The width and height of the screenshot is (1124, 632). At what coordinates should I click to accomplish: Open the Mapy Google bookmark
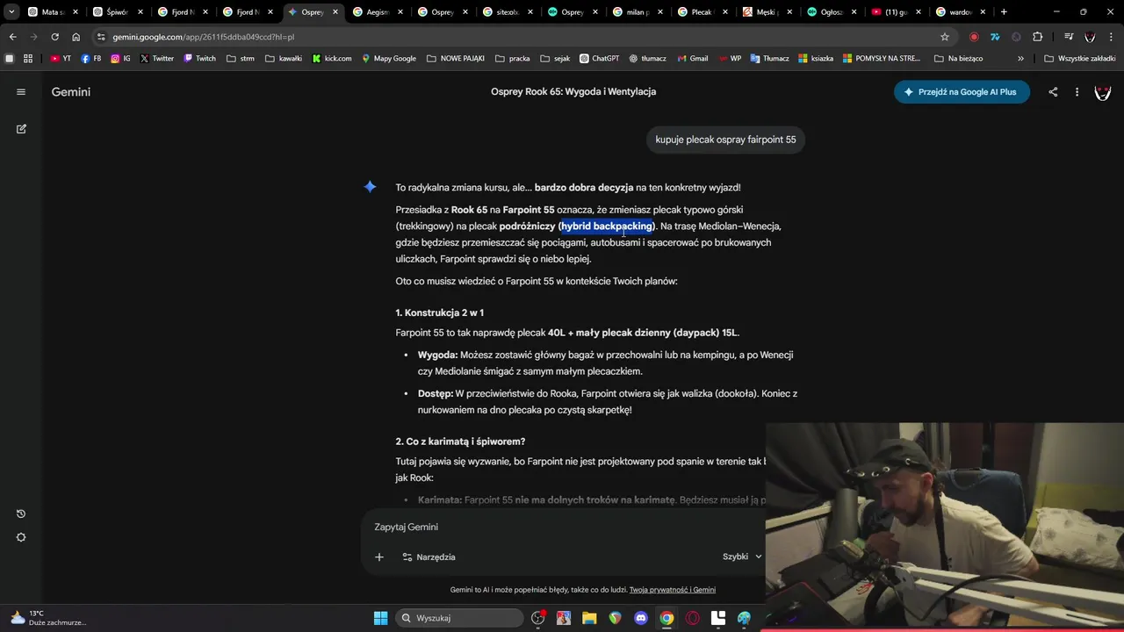click(387, 59)
